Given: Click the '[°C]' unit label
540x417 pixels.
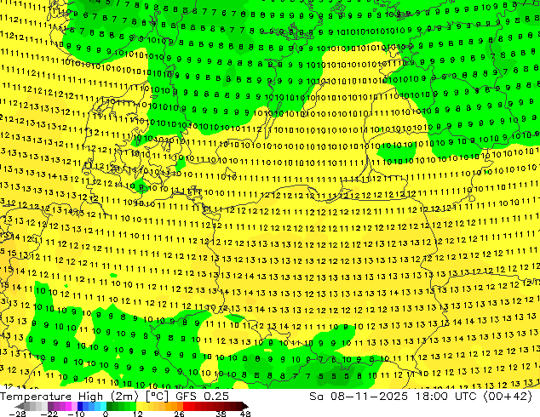Looking at the screenshot, I should click(x=157, y=397).
